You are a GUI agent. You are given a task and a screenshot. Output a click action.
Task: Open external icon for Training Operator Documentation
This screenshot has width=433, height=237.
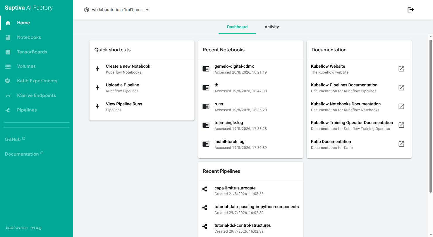(401, 125)
